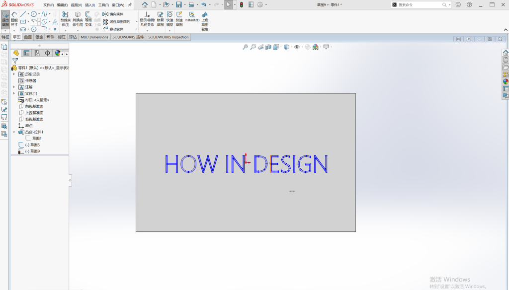
Task: Click Quick Snaps (快速捕捉)
Action: point(170,19)
